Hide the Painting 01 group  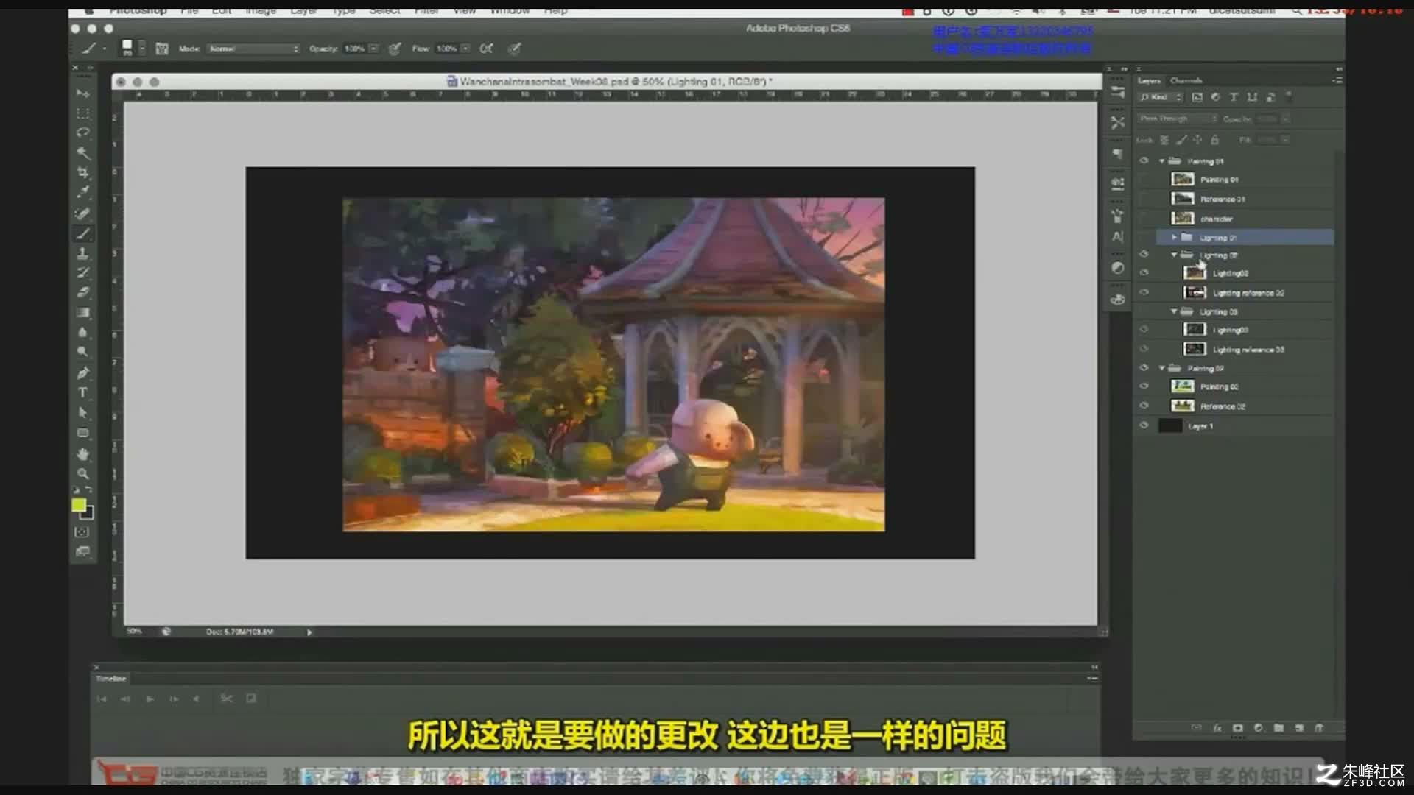(1144, 160)
